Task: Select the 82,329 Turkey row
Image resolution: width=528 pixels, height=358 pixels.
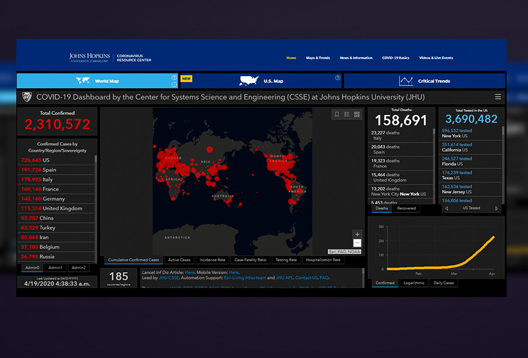Action: 56,228
